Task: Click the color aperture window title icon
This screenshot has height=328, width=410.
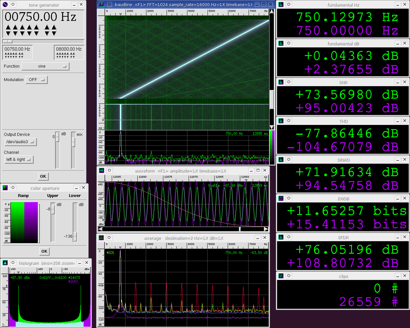Action: point(5,188)
